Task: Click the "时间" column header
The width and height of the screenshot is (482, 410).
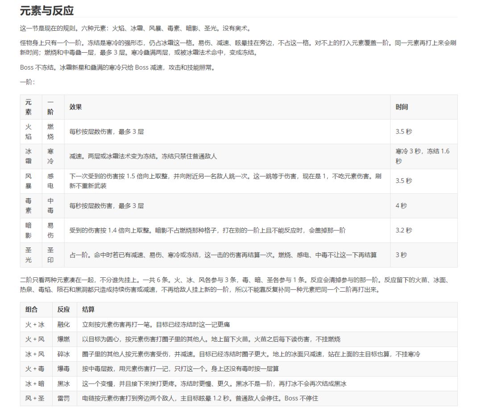Action: [x=424, y=107]
